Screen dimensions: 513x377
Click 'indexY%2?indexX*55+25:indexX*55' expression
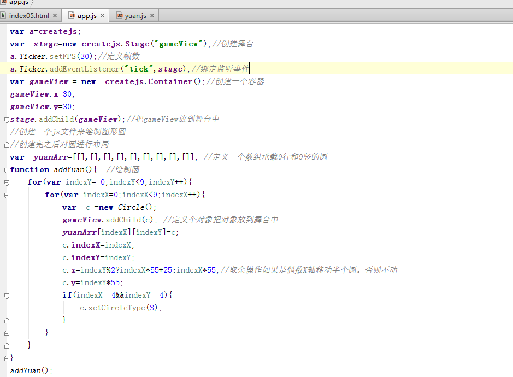pos(148,270)
